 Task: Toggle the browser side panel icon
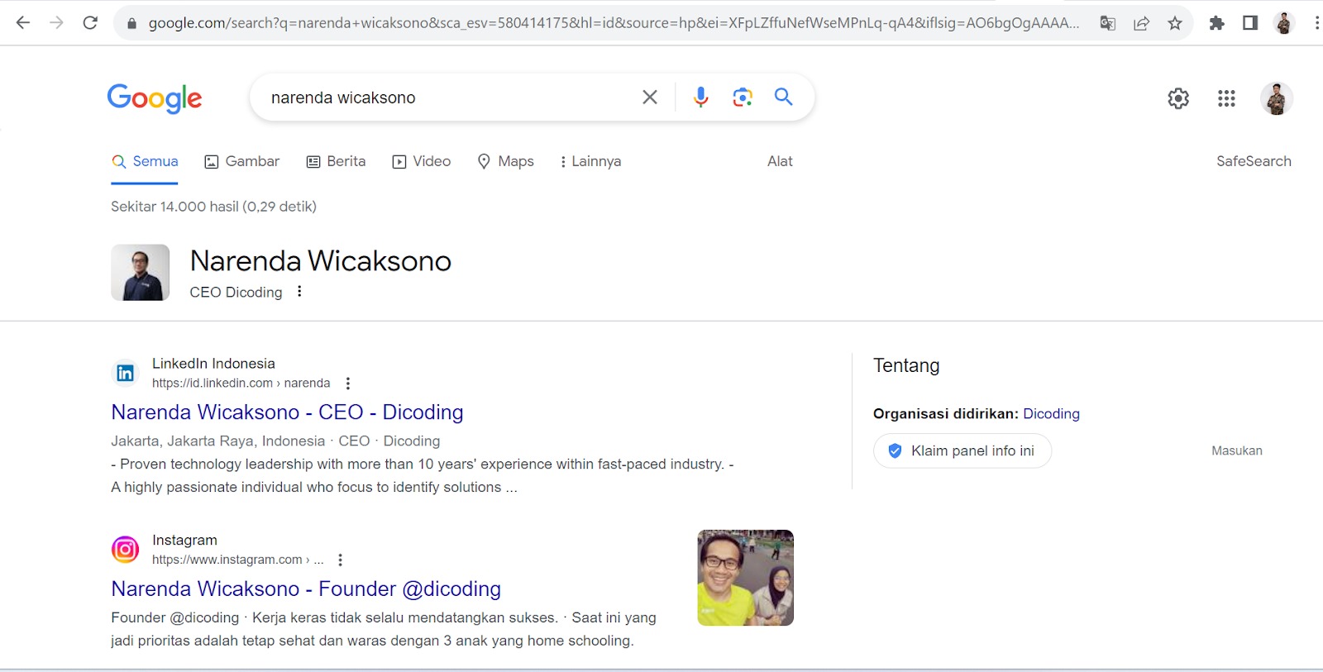[1250, 23]
